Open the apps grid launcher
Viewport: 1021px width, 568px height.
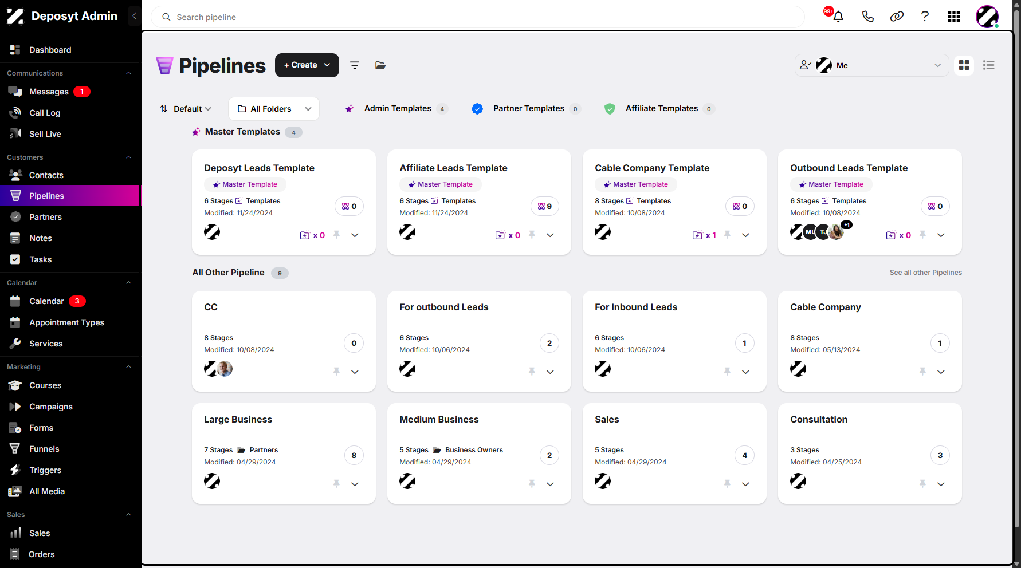click(954, 17)
